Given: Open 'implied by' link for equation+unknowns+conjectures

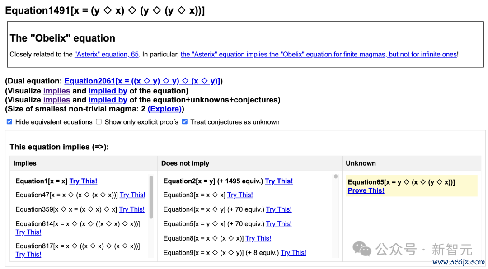Looking at the screenshot, I should pyautogui.click(x=108, y=100).
